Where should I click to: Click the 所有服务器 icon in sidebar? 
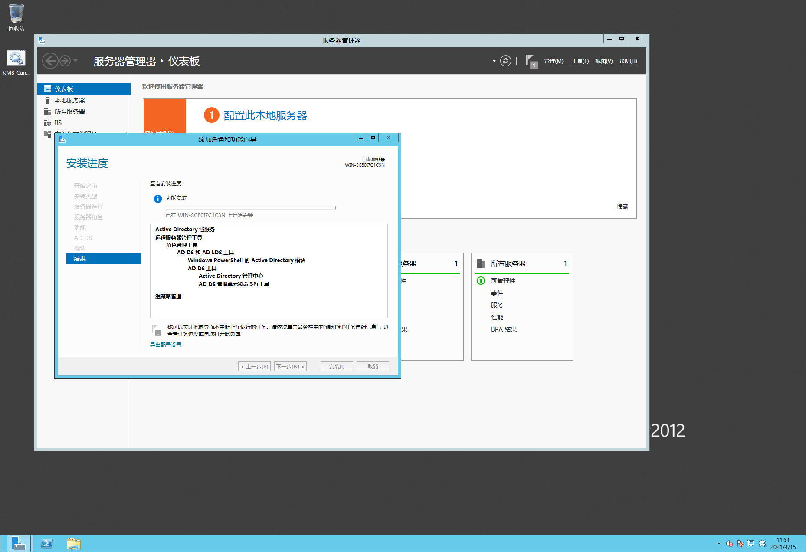coord(48,112)
